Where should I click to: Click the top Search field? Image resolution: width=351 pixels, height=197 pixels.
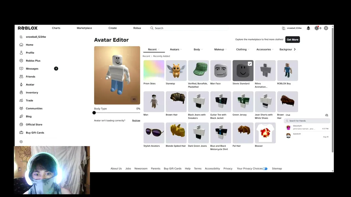189,28
